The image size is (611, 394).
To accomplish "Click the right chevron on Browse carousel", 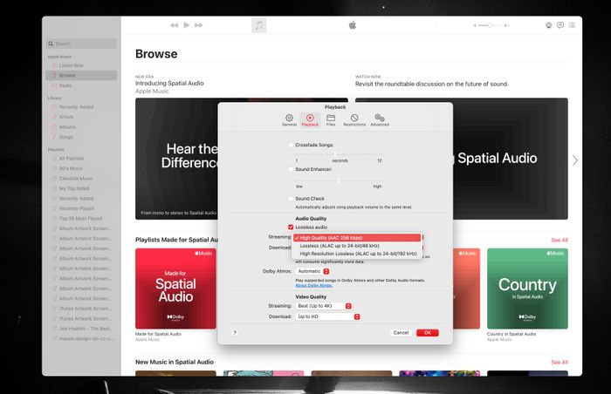I will [575, 160].
